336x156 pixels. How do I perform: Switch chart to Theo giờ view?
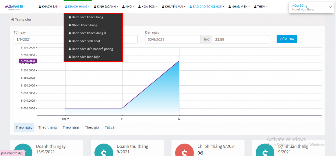(x=92, y=127)
